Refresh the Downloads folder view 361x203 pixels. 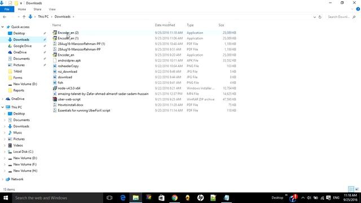click(320, 17)
